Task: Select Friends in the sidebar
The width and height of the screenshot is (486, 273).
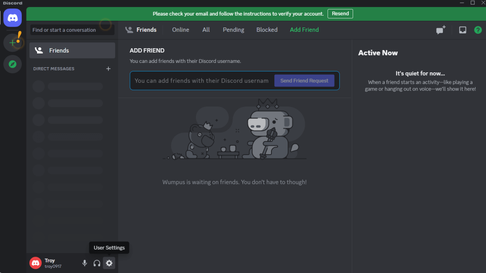Action: (x=72, y=50)
